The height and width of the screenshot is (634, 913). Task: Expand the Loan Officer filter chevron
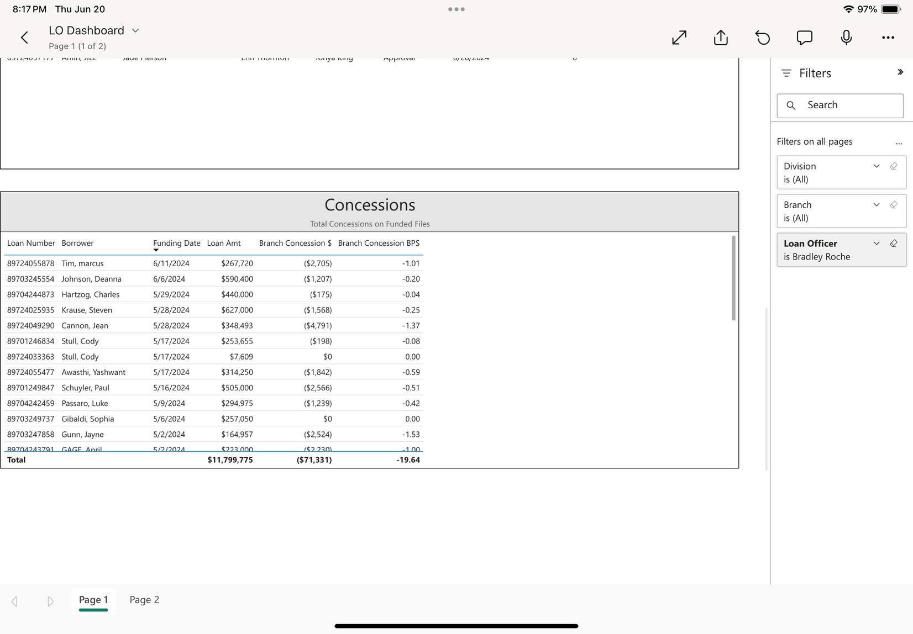point(877,244)
